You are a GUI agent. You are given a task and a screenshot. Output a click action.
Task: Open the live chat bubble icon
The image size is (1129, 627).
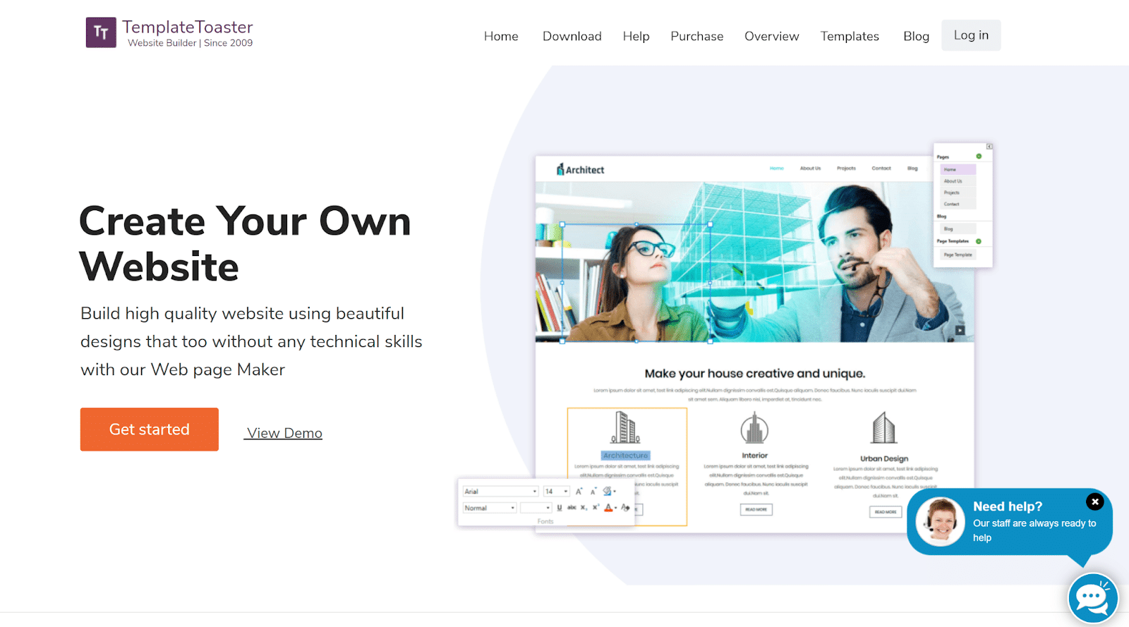(x=1092, y=598)
